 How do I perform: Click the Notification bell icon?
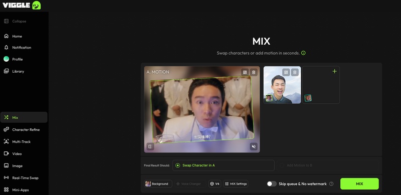[6, 47]
